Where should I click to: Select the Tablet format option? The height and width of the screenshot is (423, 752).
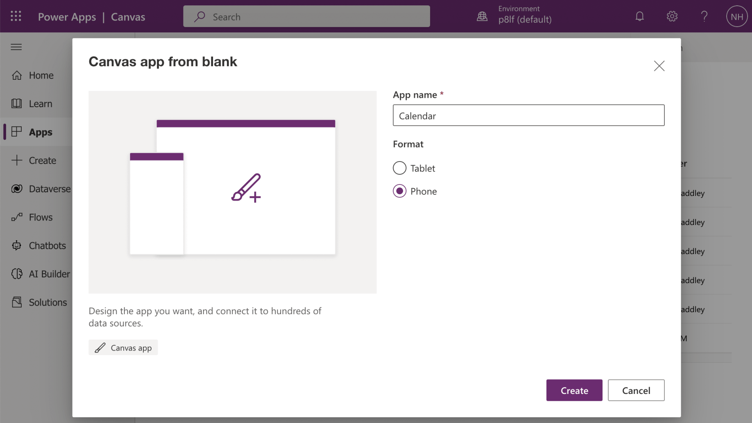click(x=399, y=168)
